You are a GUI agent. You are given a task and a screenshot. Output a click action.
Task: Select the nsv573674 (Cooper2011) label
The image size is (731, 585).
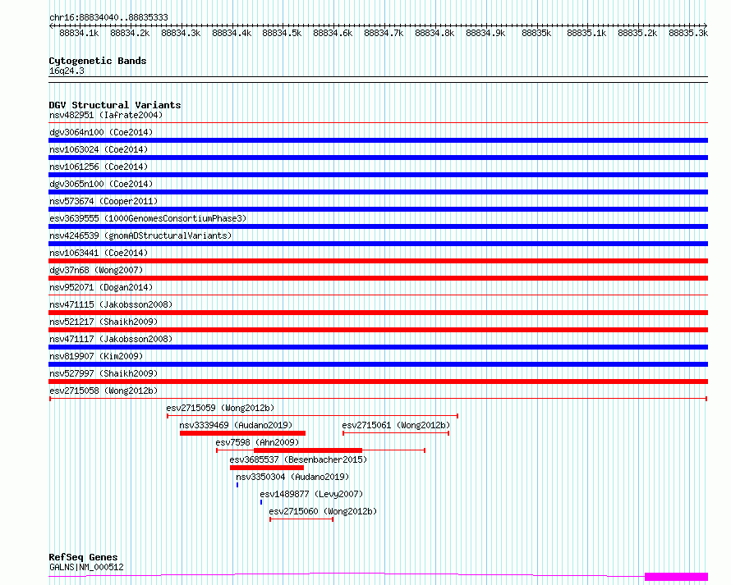click(x=103, y=201)
